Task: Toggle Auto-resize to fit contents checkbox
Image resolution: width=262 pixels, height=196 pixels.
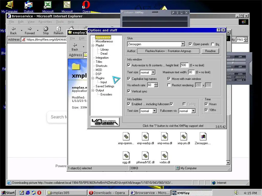Action: click(x=129, y=65)
